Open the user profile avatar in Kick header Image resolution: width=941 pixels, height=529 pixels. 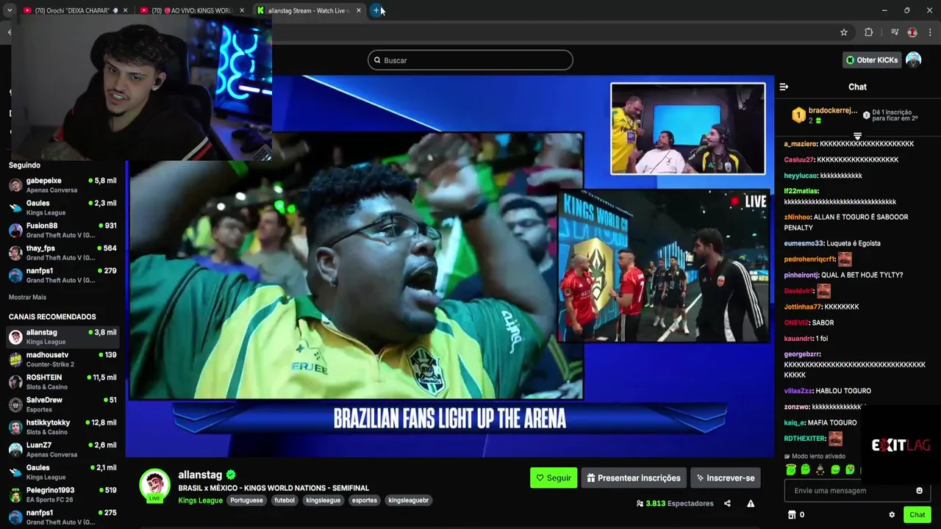coord(913,60)
